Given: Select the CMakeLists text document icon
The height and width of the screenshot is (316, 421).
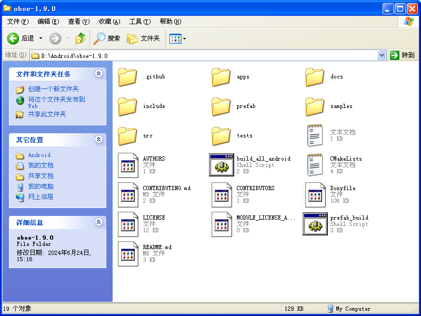Looking at the screenshot, I should pos(315,165).
